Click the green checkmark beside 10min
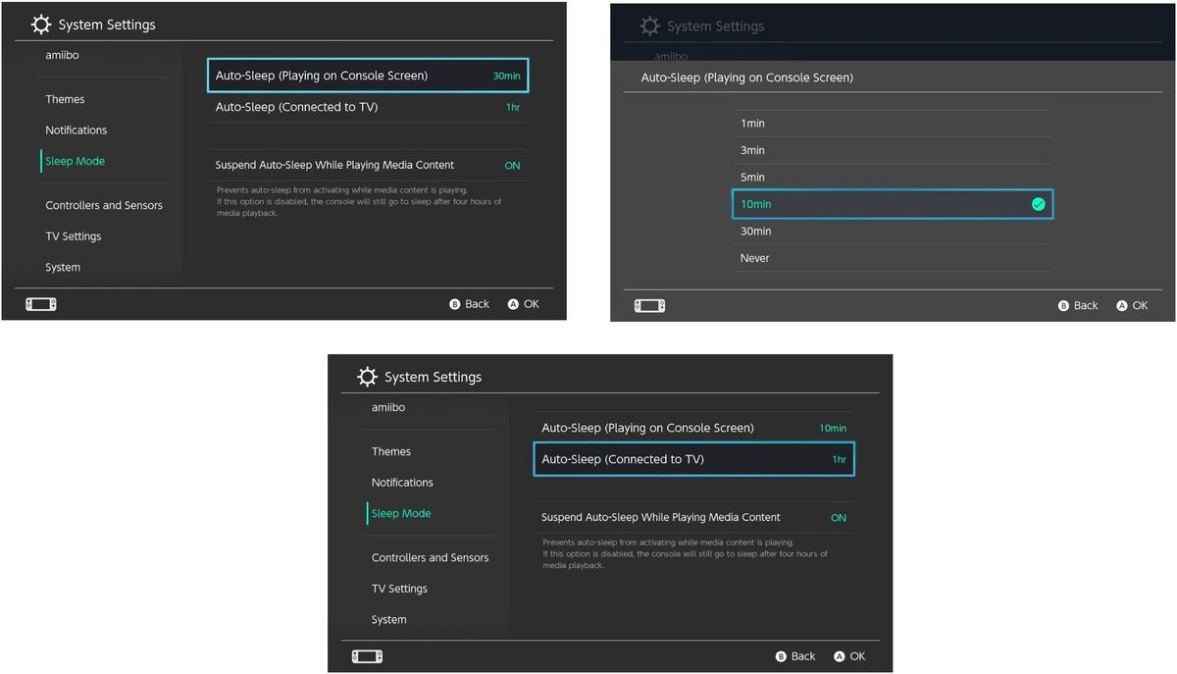This screenshot has width=1177, height=674. [x=1038, y=204]
